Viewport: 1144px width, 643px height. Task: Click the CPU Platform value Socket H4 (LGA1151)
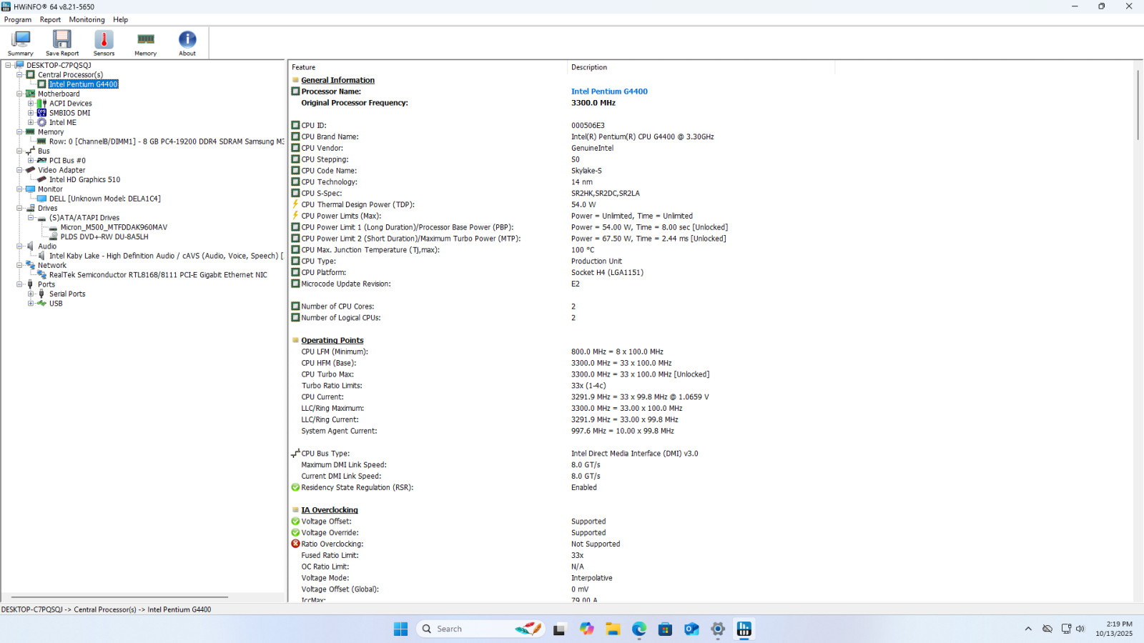tap(607, 272)
